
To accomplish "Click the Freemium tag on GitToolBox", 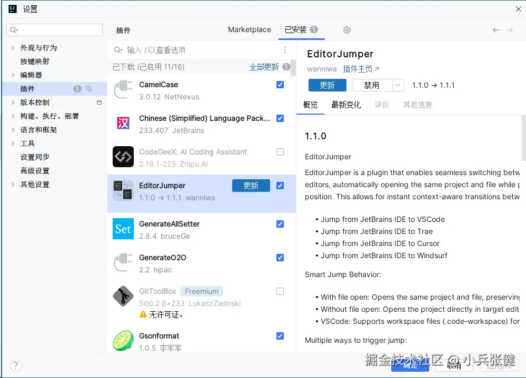I will [202, 291].
